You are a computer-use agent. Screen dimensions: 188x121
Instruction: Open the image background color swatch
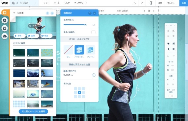[93, 32]
